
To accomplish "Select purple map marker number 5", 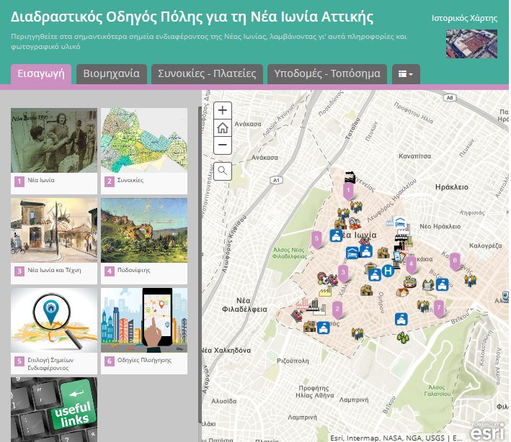I will 316,238.
